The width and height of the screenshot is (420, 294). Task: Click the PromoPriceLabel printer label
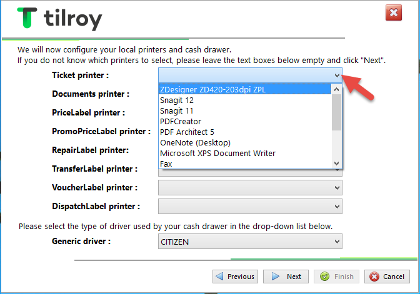[101, 131]
